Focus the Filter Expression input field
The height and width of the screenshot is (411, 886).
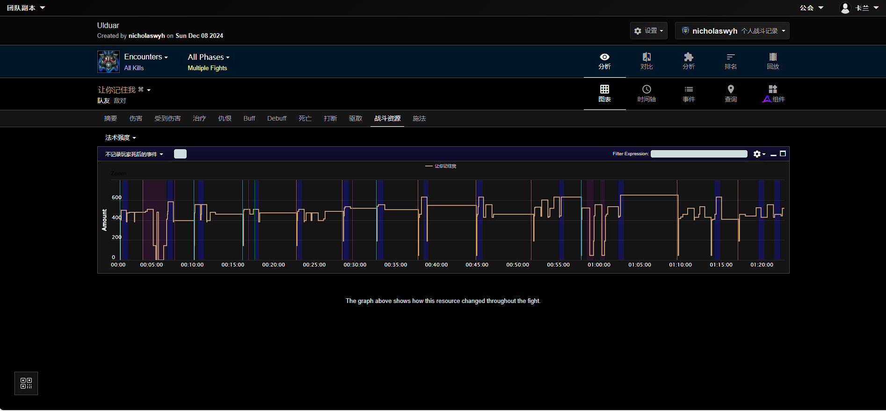pos(699,154)
